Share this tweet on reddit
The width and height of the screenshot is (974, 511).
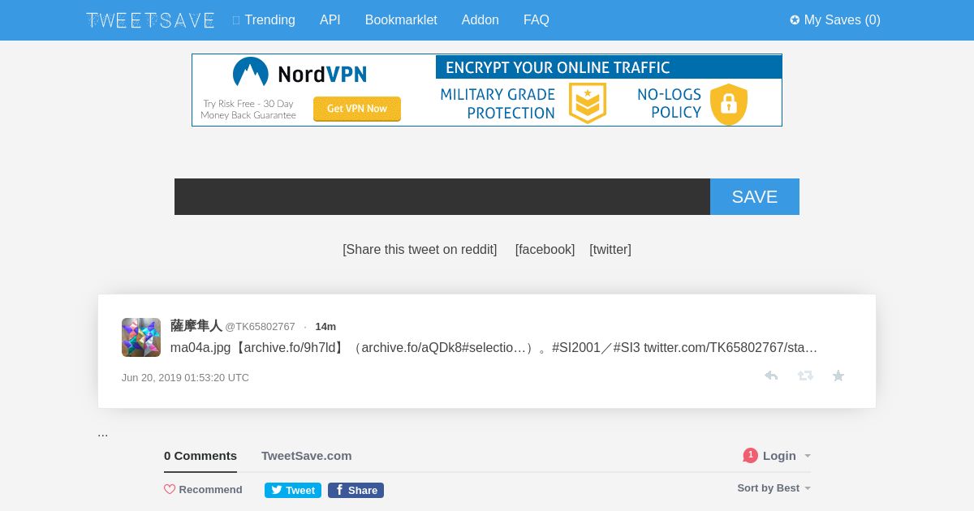pyautogui.click(x=420, y=250)
